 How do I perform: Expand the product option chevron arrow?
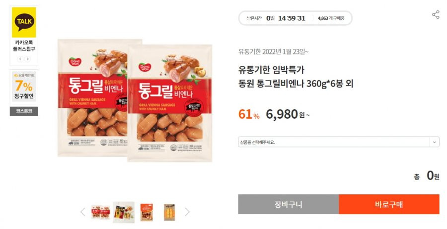click(x=435, y=142)
